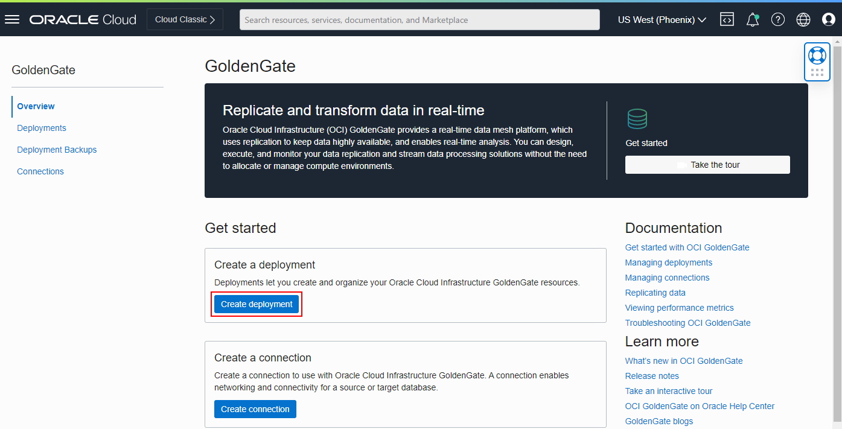Click inside the search resources field
842x429 pixels.
point(418,19)
